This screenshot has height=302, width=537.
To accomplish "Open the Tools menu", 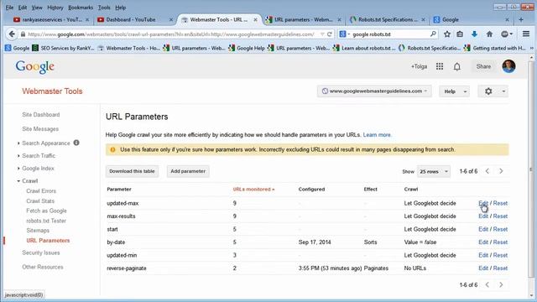I will [x=104, y=8].
